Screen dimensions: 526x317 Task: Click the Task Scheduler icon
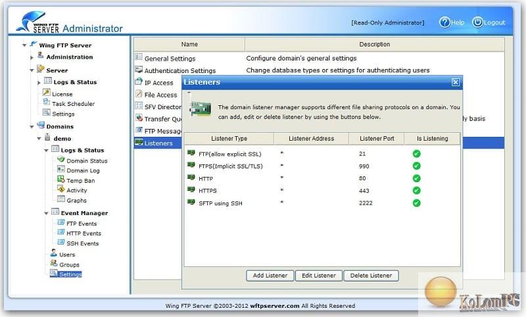tap(47, 102)
